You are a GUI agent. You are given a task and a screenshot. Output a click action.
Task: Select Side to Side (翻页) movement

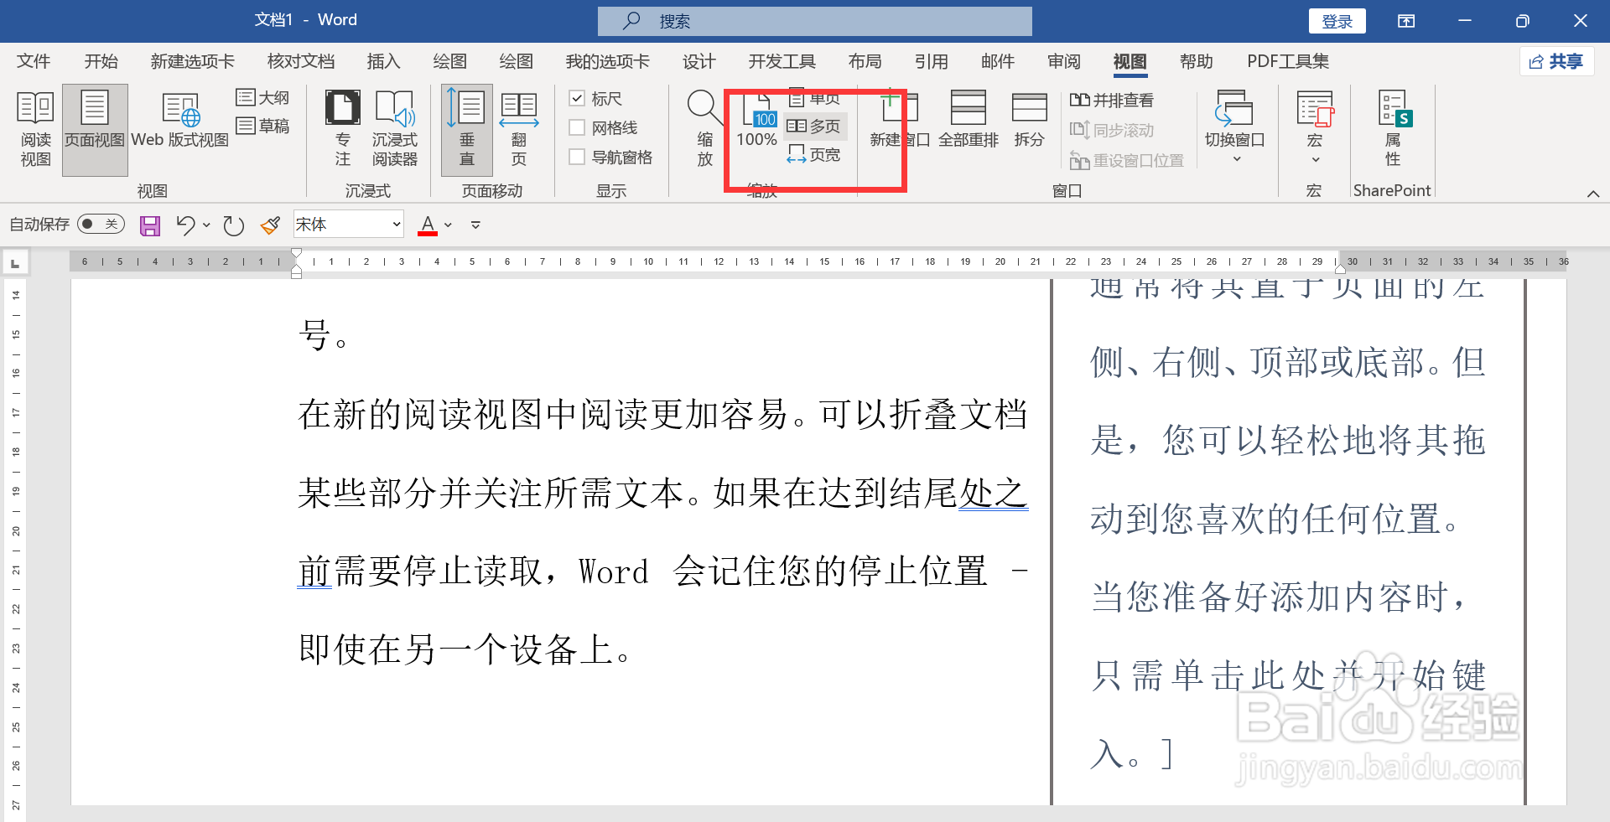519,130
